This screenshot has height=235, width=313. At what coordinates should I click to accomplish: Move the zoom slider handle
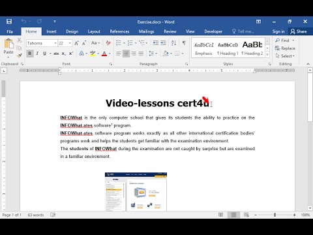pyautogui.click(x=275, y=215)
